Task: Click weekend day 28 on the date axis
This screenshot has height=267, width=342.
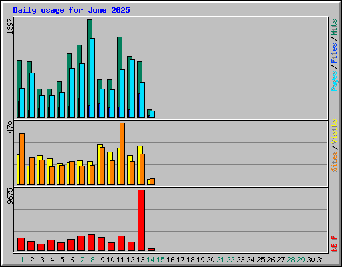Action: pyautogui.click(x=291, y=260)
